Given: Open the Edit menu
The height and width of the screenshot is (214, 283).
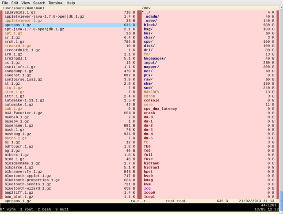Looking at the screenshot, I should (x=15, y=3).
